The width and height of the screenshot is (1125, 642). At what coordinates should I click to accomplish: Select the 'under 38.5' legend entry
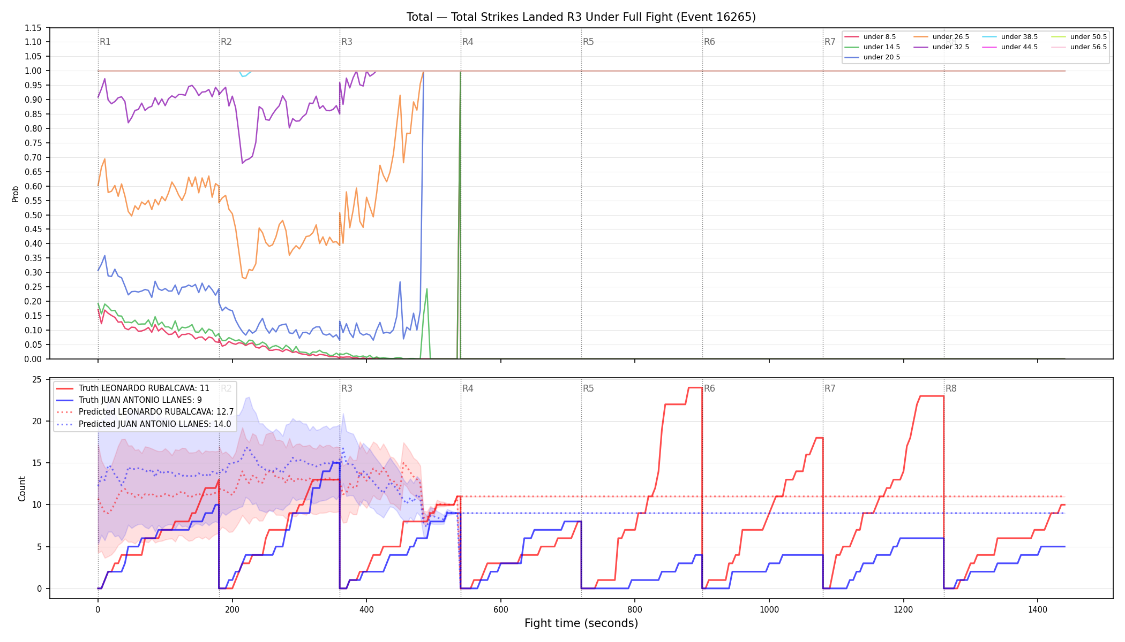(x=1010, y=37)
